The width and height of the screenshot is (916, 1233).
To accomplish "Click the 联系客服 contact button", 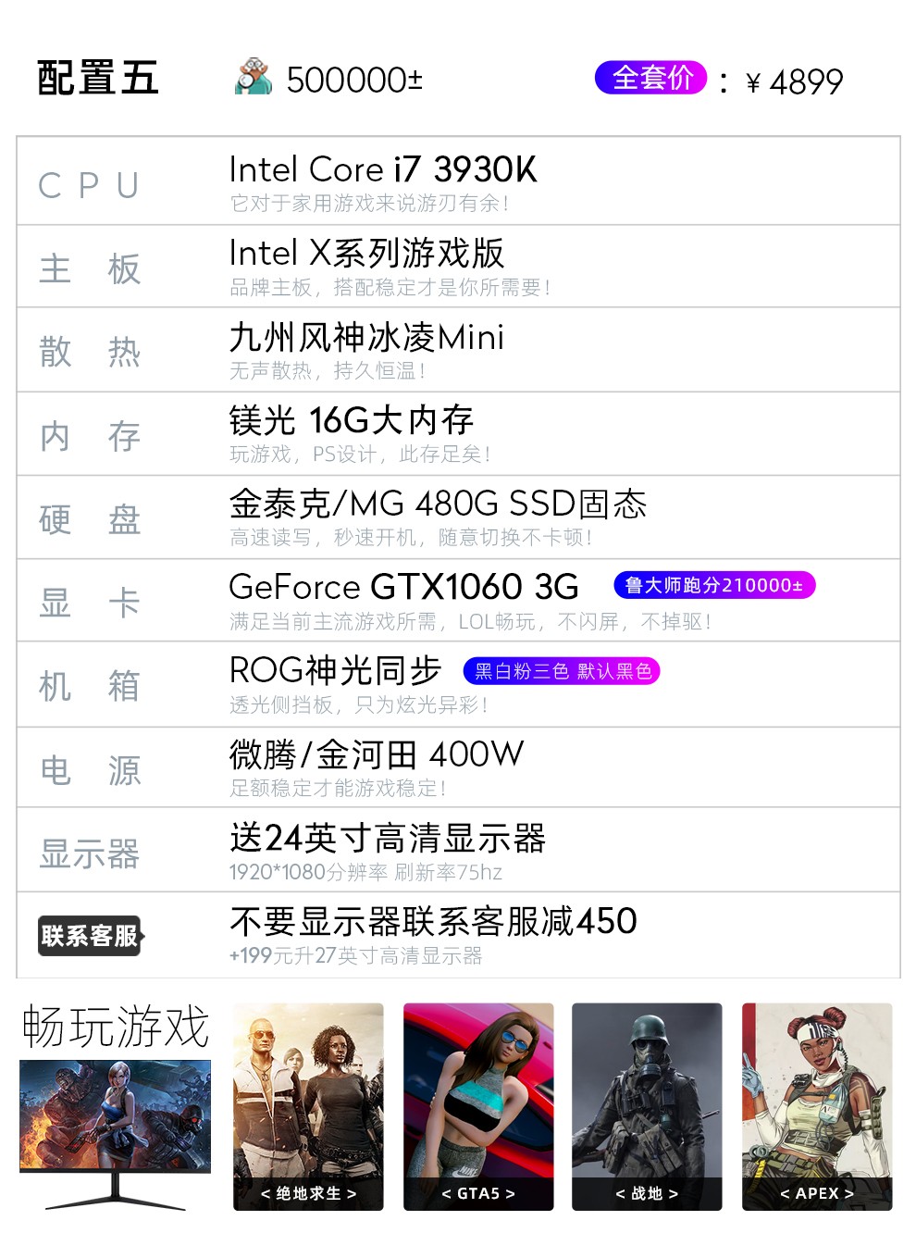I will pos(91,936).
